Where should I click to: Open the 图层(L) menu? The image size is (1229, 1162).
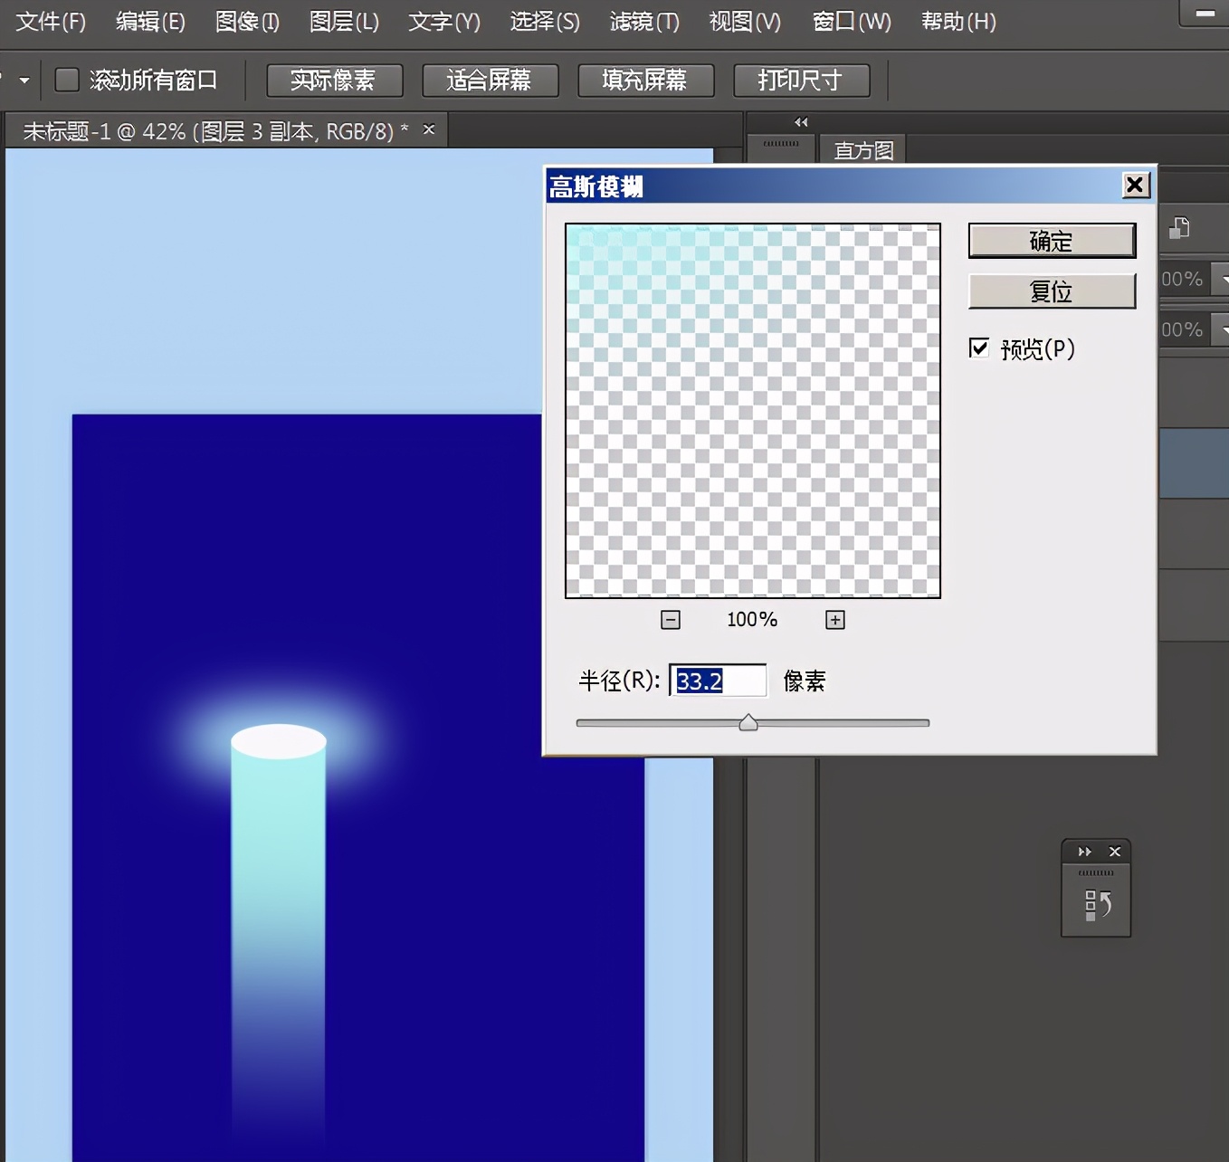344,22
